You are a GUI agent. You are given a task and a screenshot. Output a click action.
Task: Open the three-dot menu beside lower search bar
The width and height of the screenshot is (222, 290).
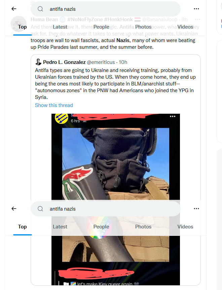tap(196, 209)
